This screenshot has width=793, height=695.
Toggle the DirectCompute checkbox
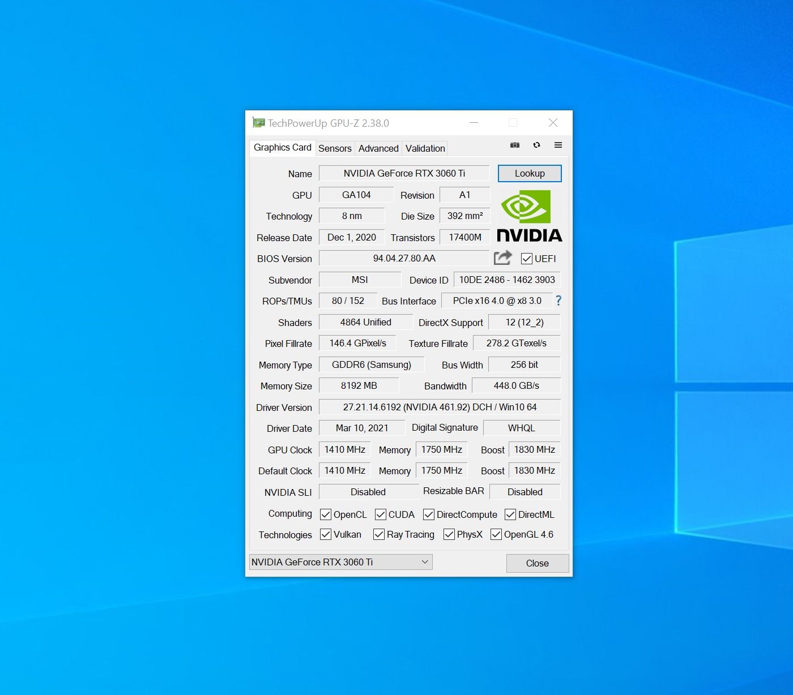(429, 514)
